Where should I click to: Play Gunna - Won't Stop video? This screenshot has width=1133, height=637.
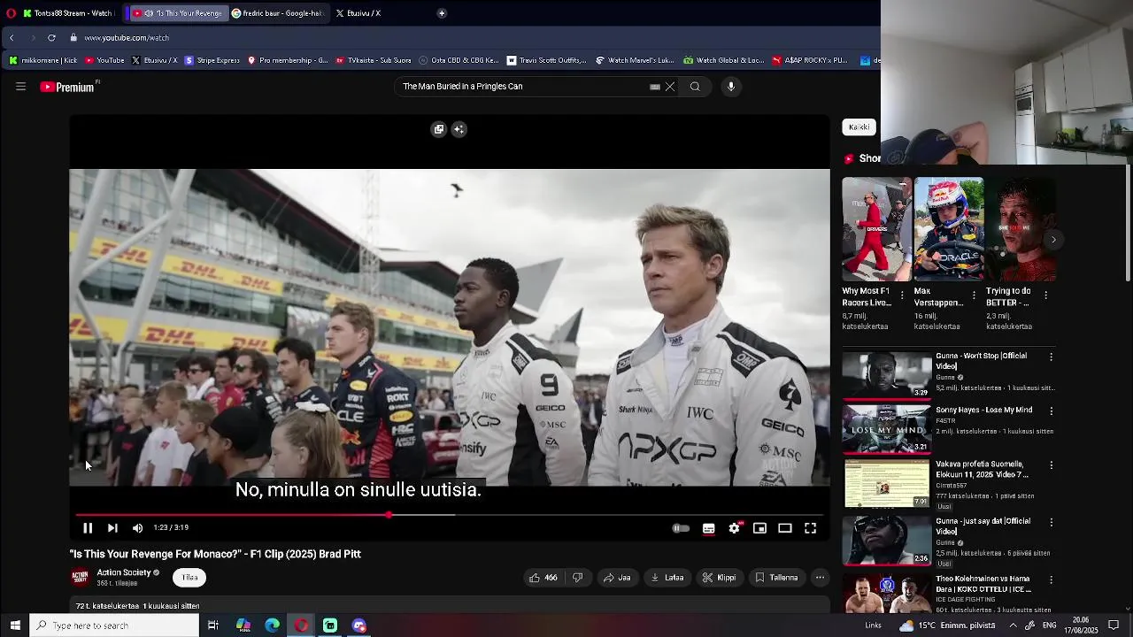point(887,374)
